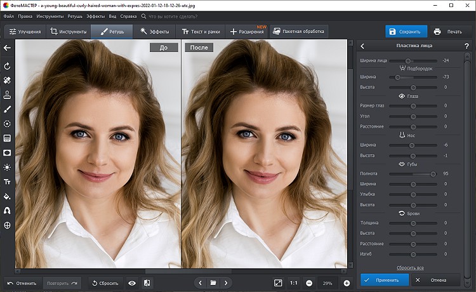Set zoom to 1:1 scale
The height and width of the screenshot is (292, 476).
[294, 282]
